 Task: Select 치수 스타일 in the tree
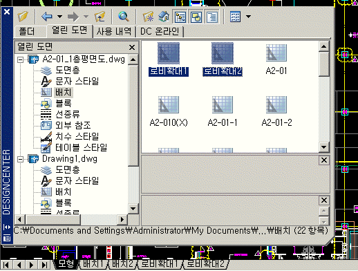click(77, 136)
